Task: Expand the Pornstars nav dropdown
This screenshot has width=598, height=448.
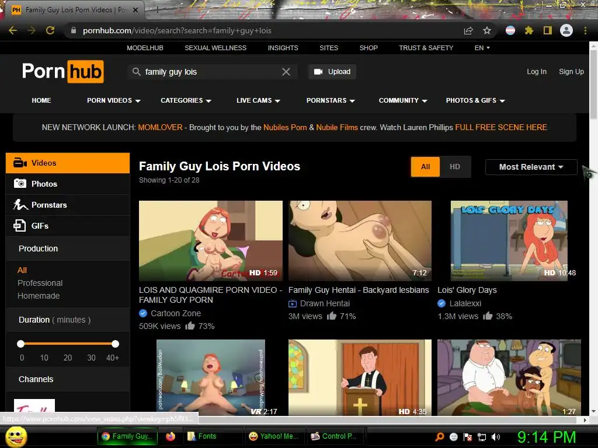Action: 331,100
